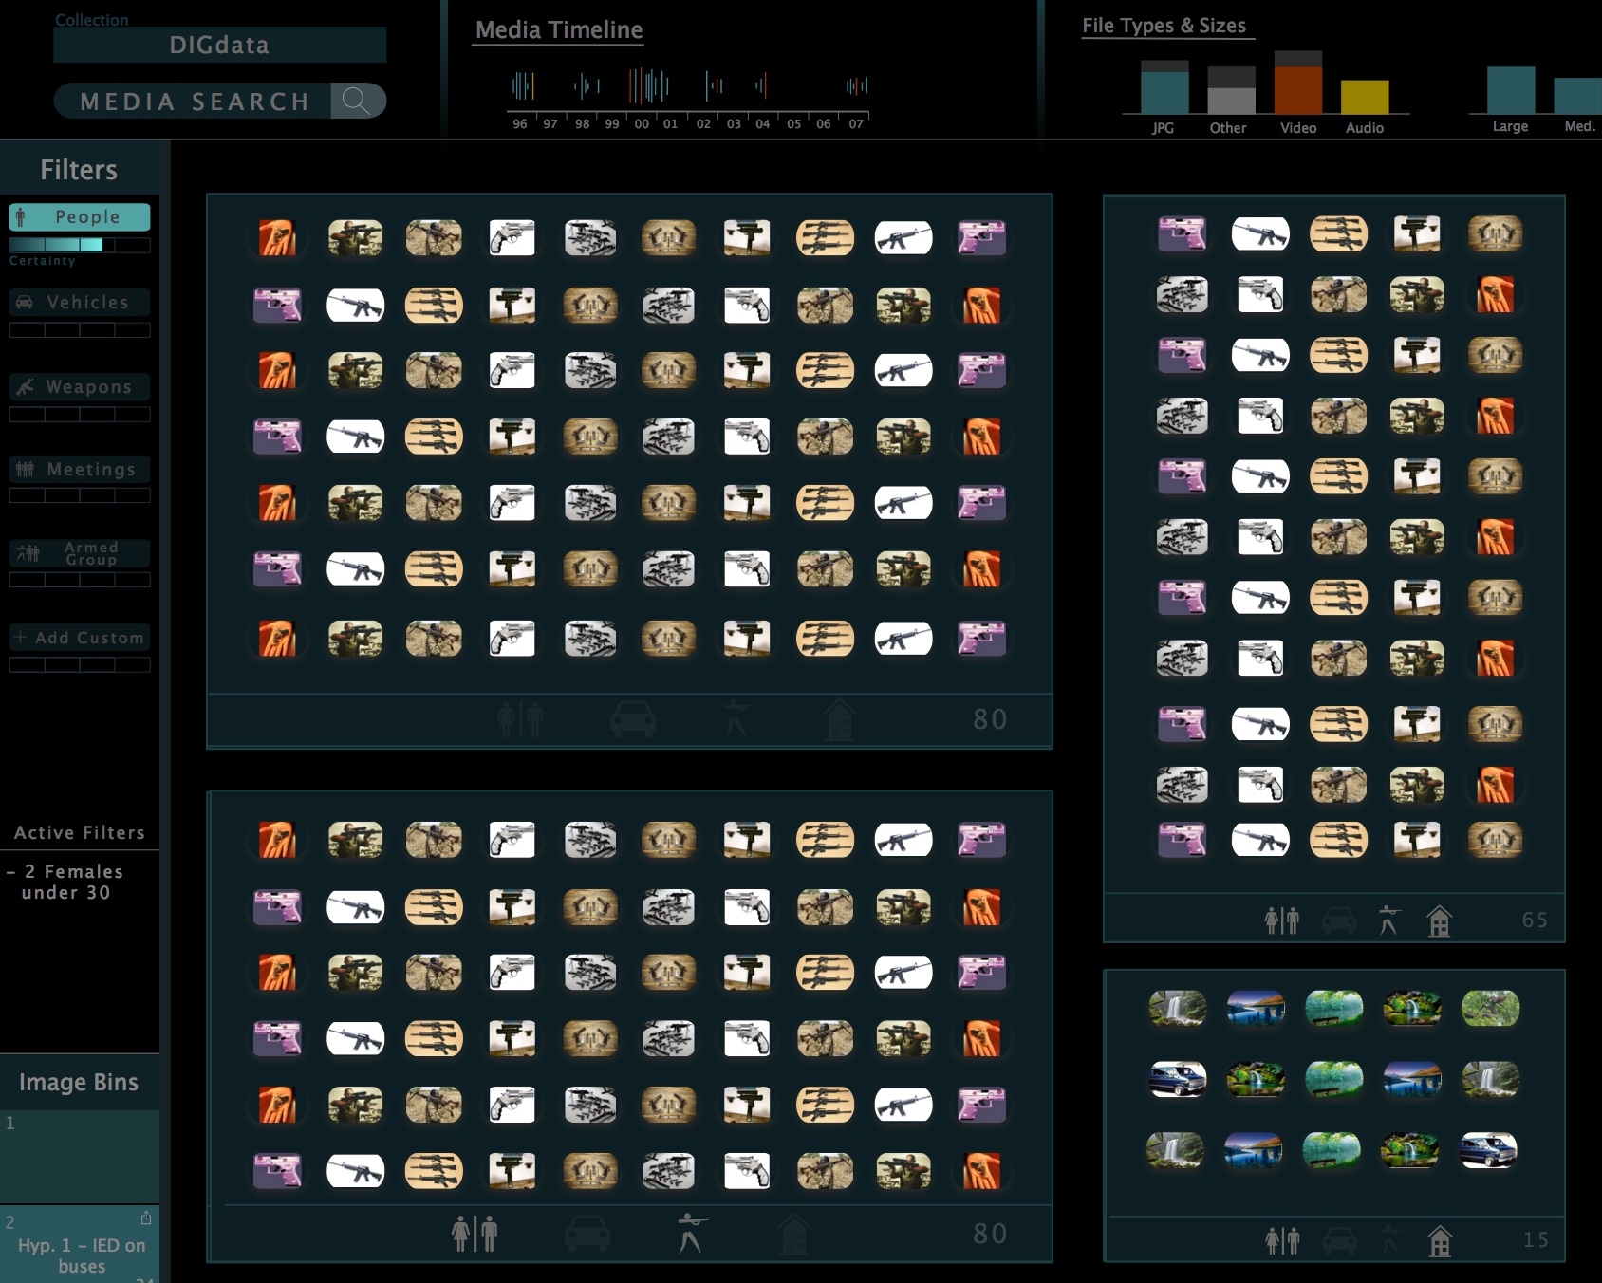1602x1283 pixels.
Task: Enable the Vehicles filter
Action: 80,303
